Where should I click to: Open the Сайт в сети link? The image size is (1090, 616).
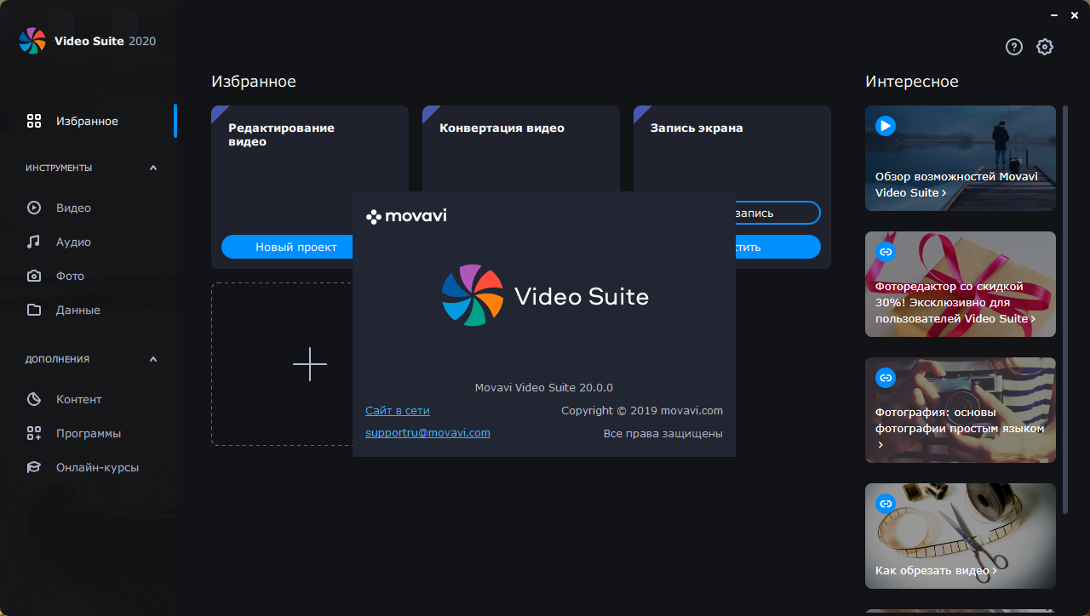pos(398,410)
